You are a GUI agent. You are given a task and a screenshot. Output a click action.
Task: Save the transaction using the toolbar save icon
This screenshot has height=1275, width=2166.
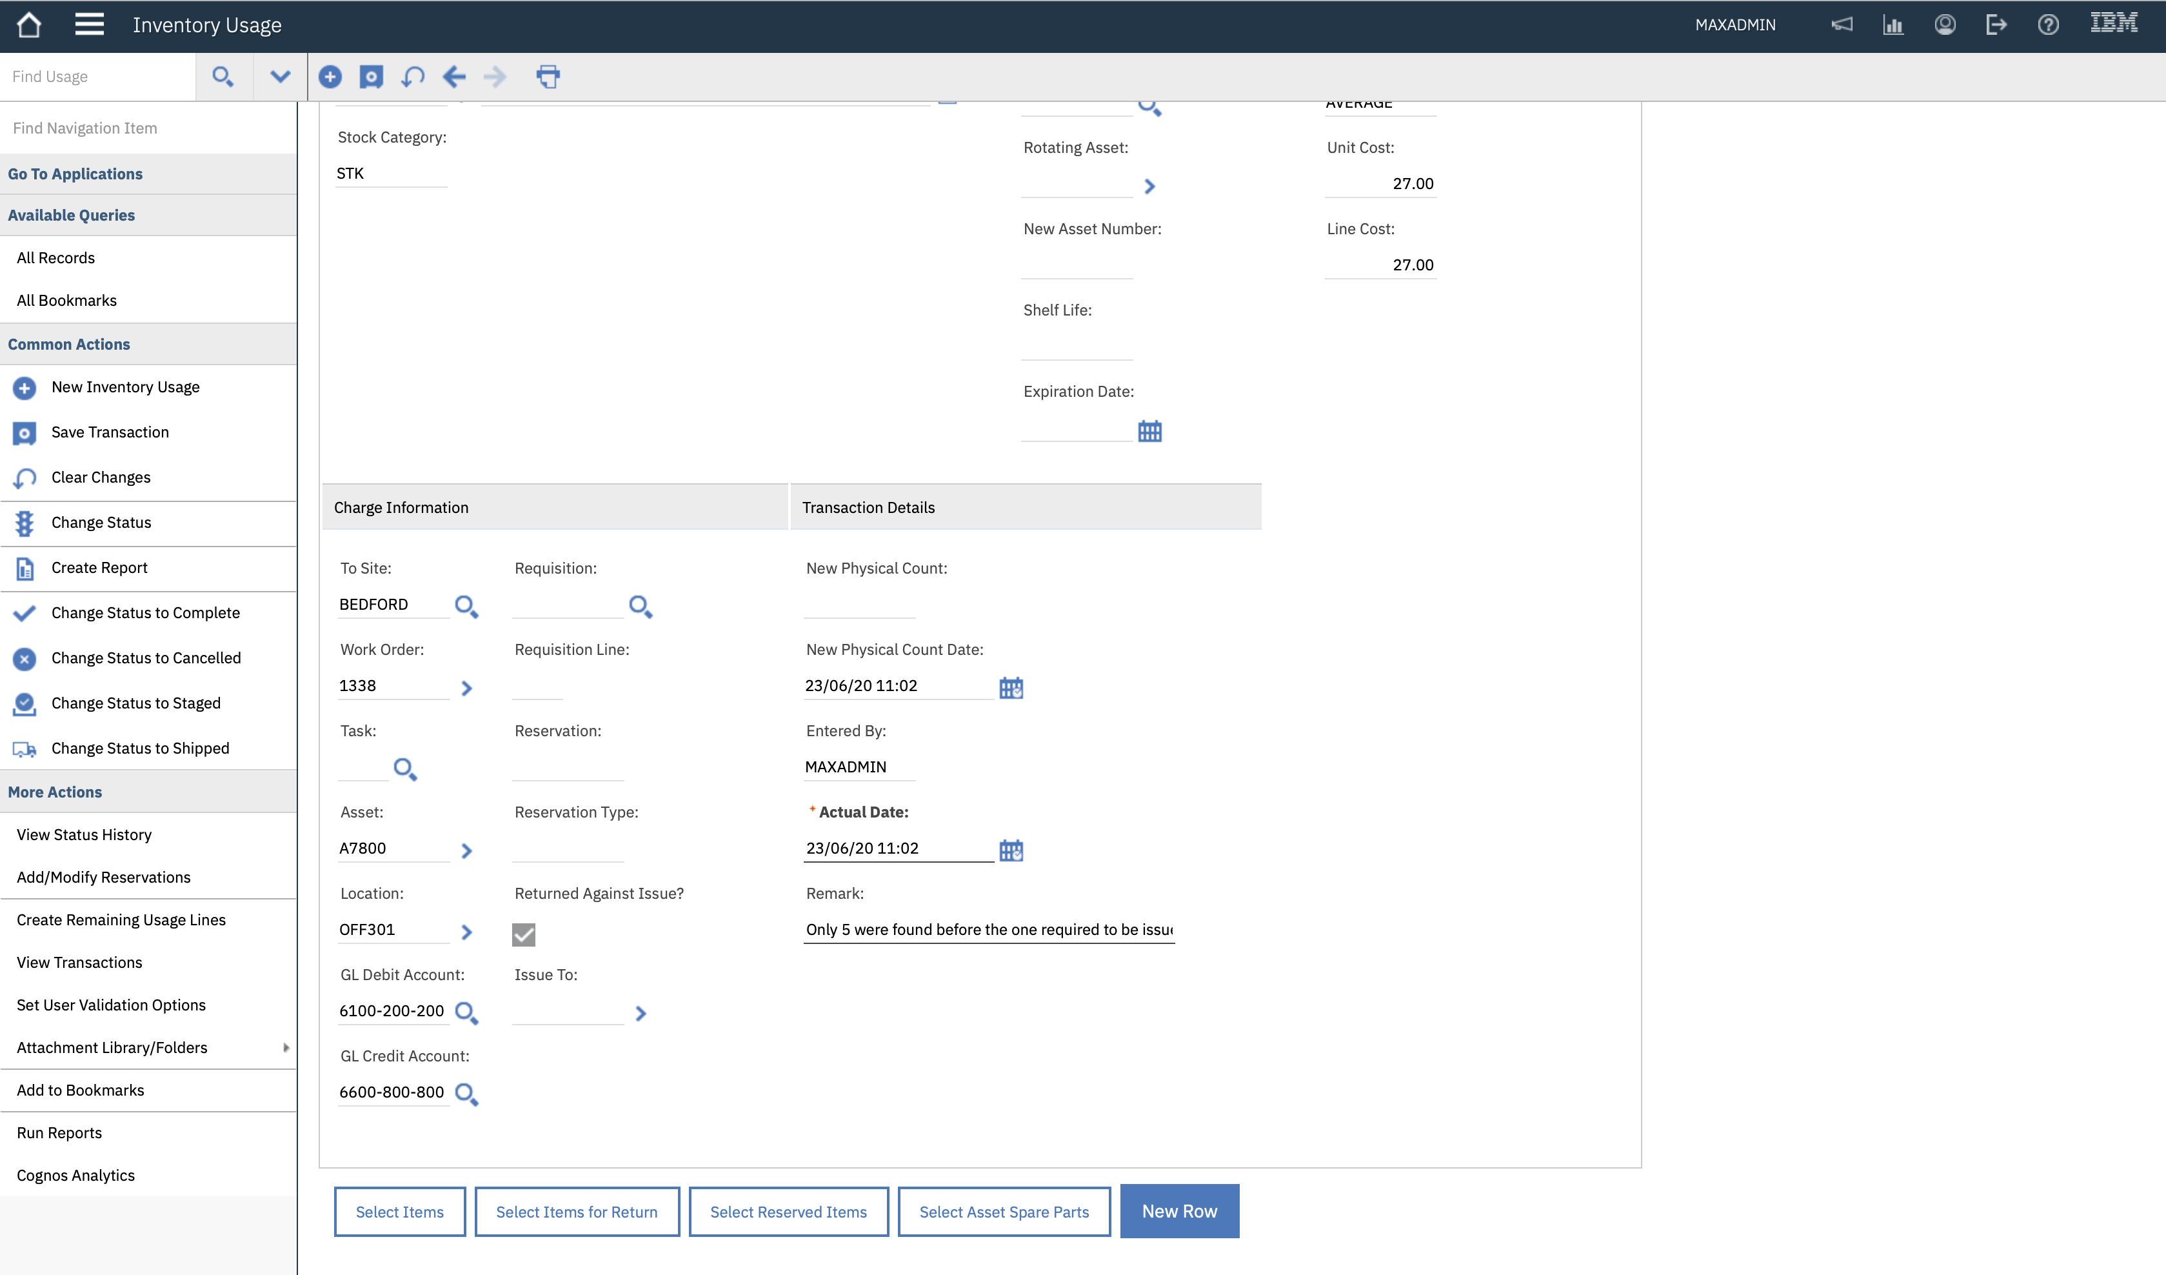tap(372, 77)
